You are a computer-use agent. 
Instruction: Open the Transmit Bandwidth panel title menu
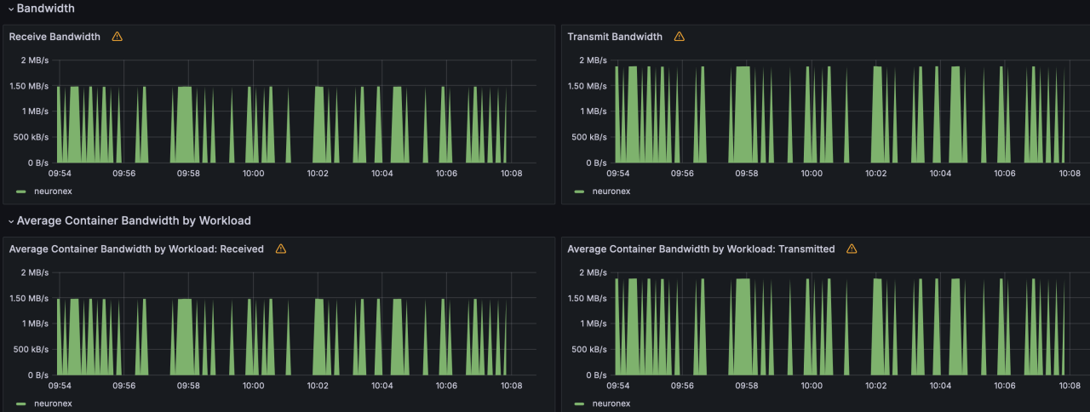(x=614, y=37)
